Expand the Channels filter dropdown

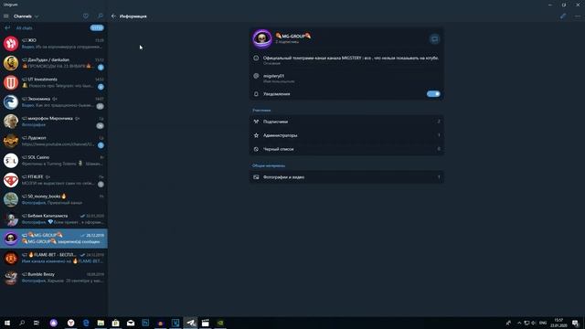click(x=26, y=16)
